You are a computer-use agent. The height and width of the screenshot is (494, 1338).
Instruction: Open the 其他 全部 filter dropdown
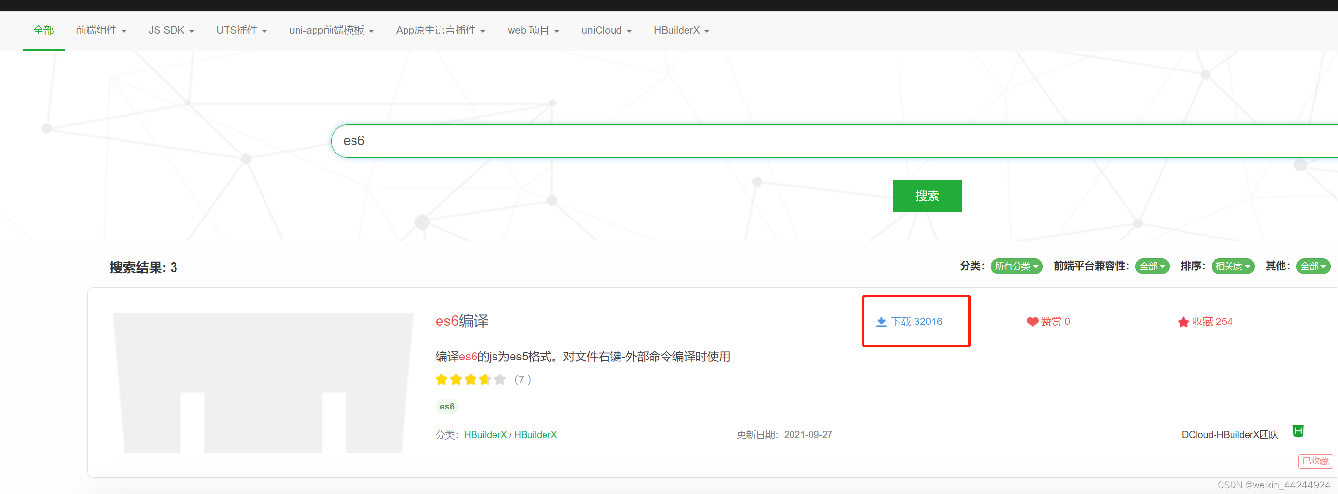coord(1313,266)
